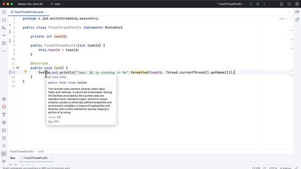Click LF line separator in status bar
Image resolution: width=301 pixels, height=169 pixels.
(x=264, y=168)
